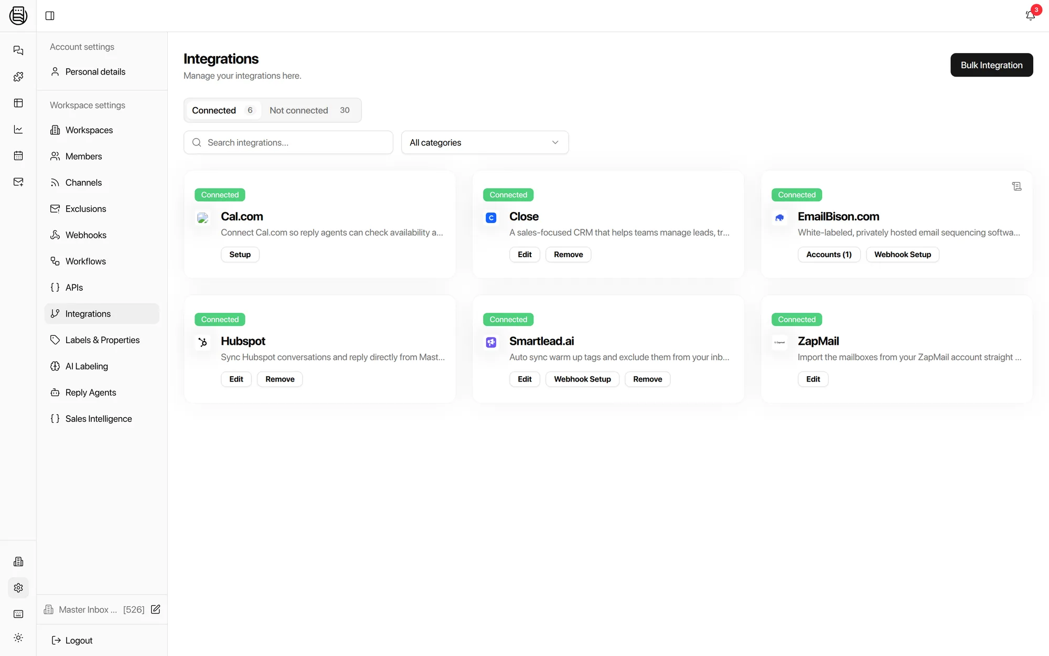
Task: Open the Exclusions page
Action: (102, 209)
